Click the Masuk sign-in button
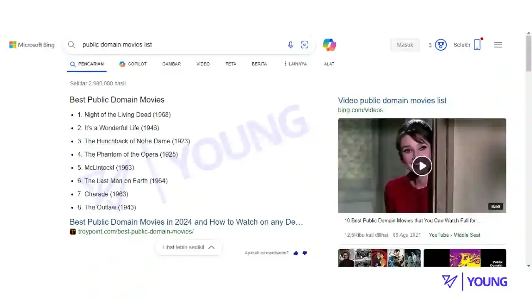Screen dimensions: 532x299 (405, 45)
